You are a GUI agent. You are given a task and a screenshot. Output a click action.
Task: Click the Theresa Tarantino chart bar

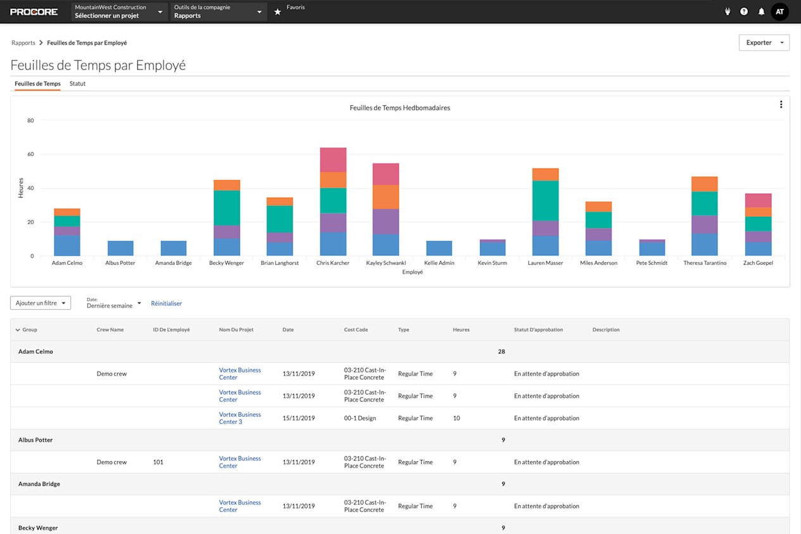point(705,217)
